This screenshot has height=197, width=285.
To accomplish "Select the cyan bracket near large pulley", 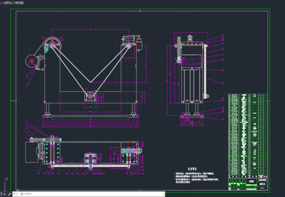I will pyautogui.click(x=47, y=48).
